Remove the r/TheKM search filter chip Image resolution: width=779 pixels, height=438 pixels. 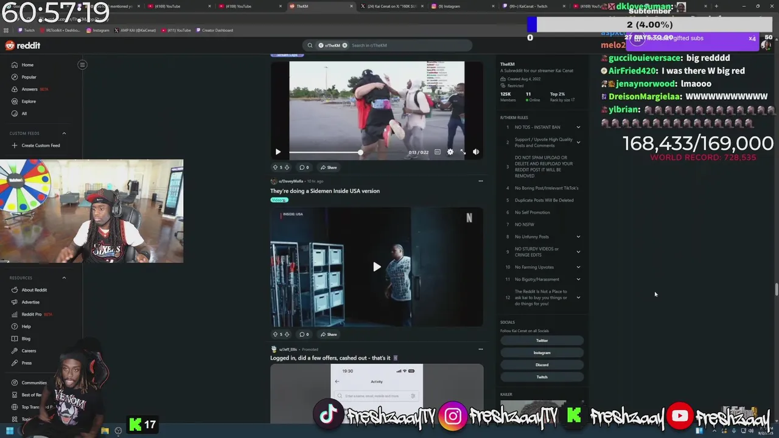(x=344, y=45)
